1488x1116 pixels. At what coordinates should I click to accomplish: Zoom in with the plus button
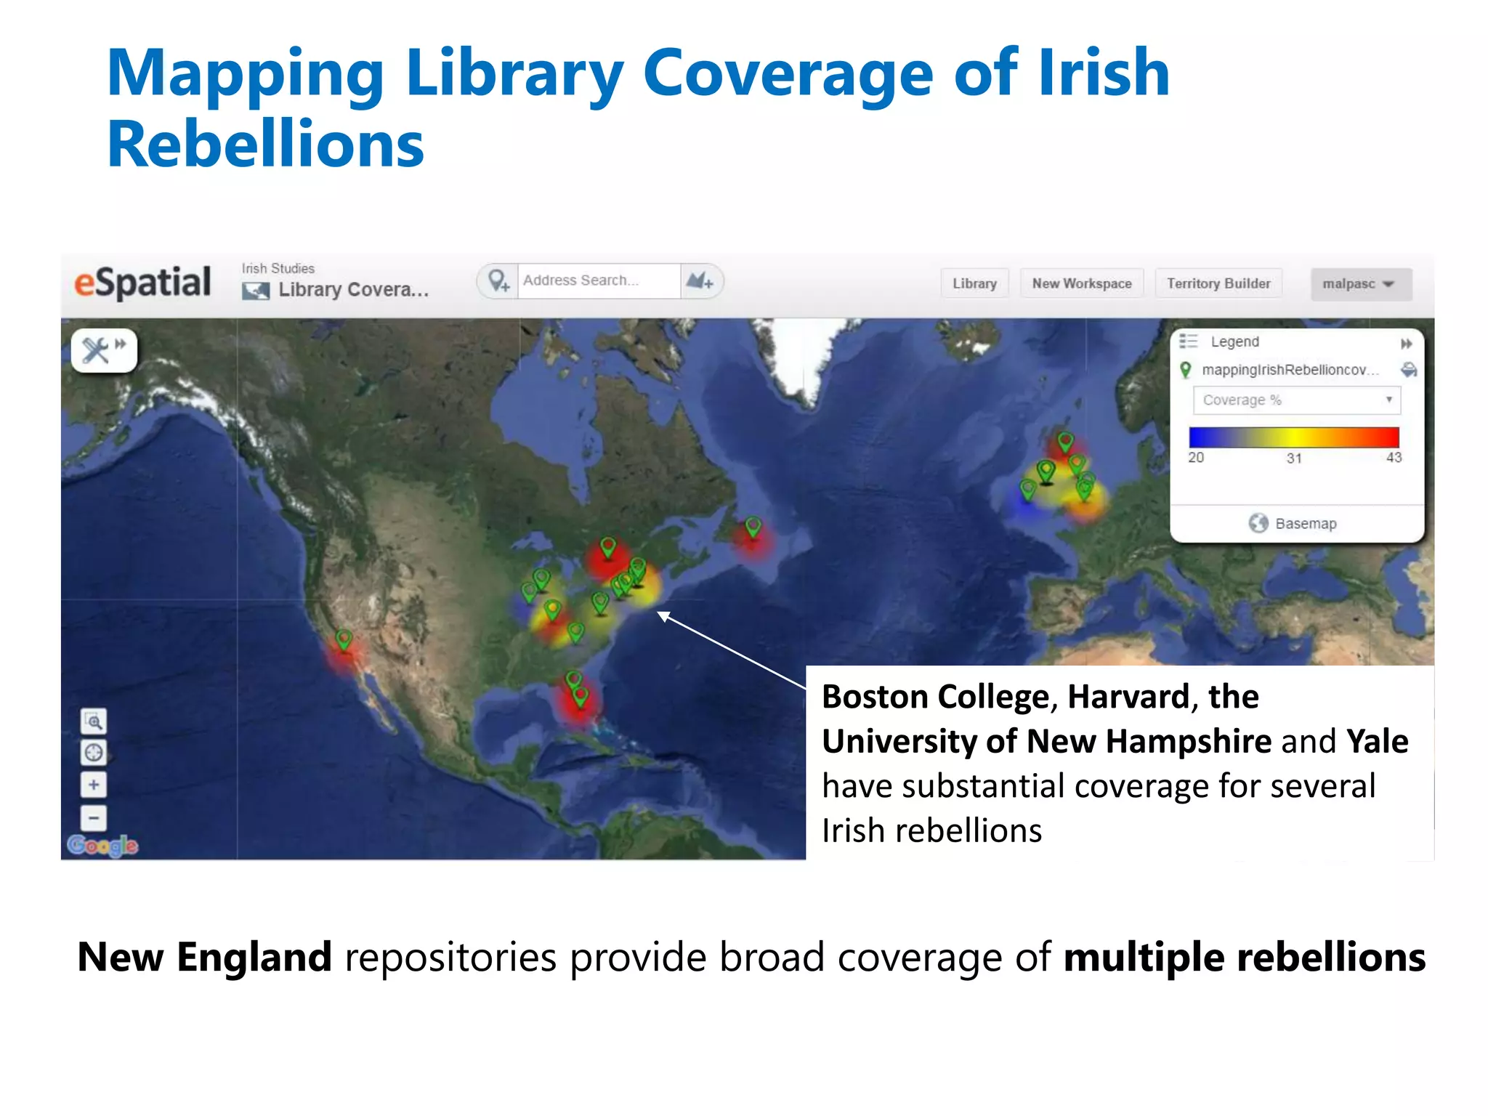click(x=94, y=785)
